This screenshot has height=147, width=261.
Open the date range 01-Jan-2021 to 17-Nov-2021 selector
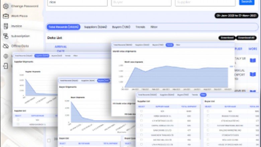tap(237, 15)
